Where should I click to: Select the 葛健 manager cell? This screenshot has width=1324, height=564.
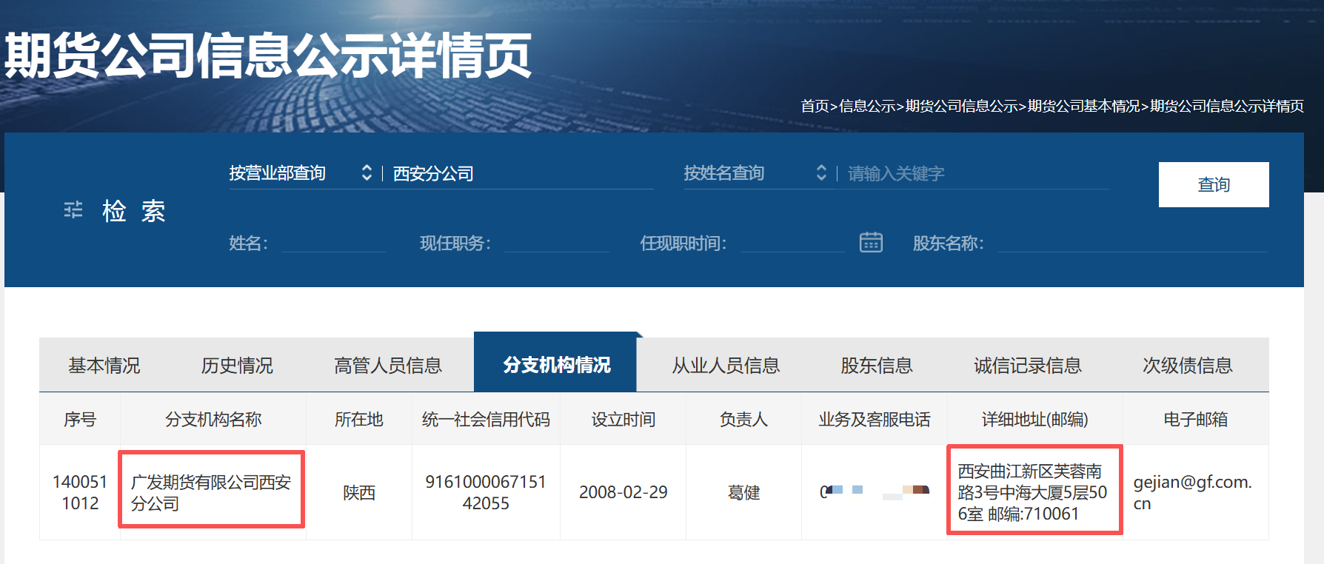pos(743,492)
